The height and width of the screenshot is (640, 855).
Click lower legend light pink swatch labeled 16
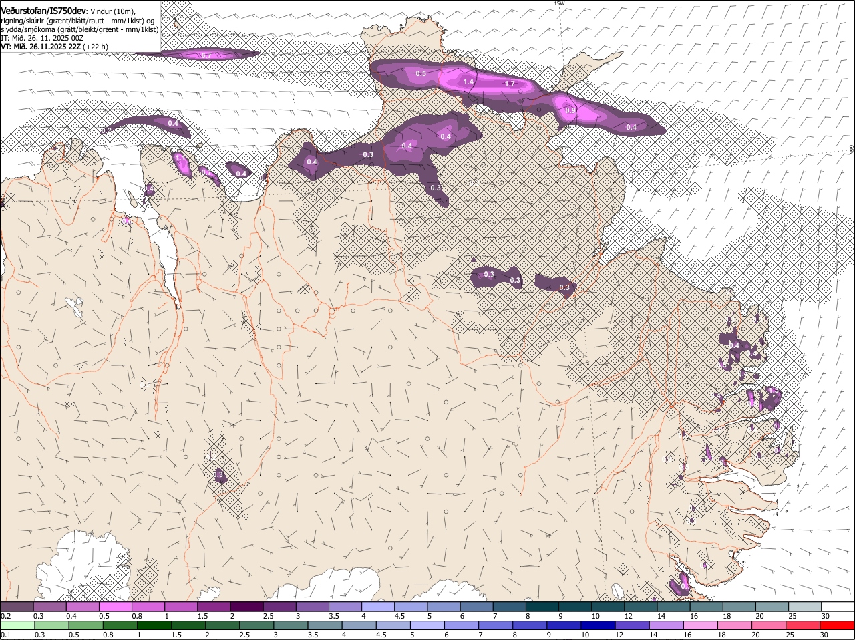click(x=701, y=625)
